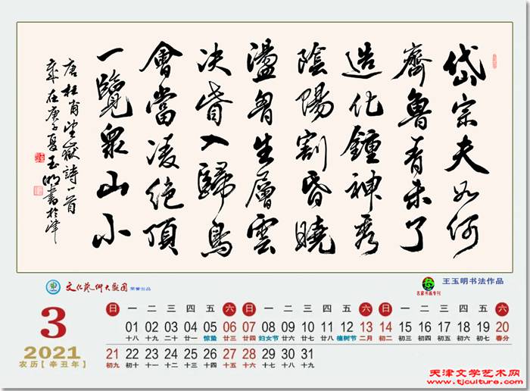530x391 pixels.
Task: Click the red 六 circle above date 13
Action: click(x=366, y=309)
